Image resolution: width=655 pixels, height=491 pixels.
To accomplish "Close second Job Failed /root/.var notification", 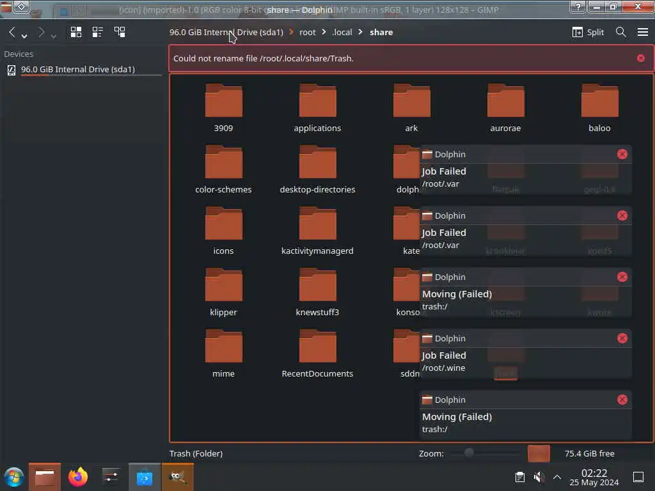I will (x=622, y=215).
